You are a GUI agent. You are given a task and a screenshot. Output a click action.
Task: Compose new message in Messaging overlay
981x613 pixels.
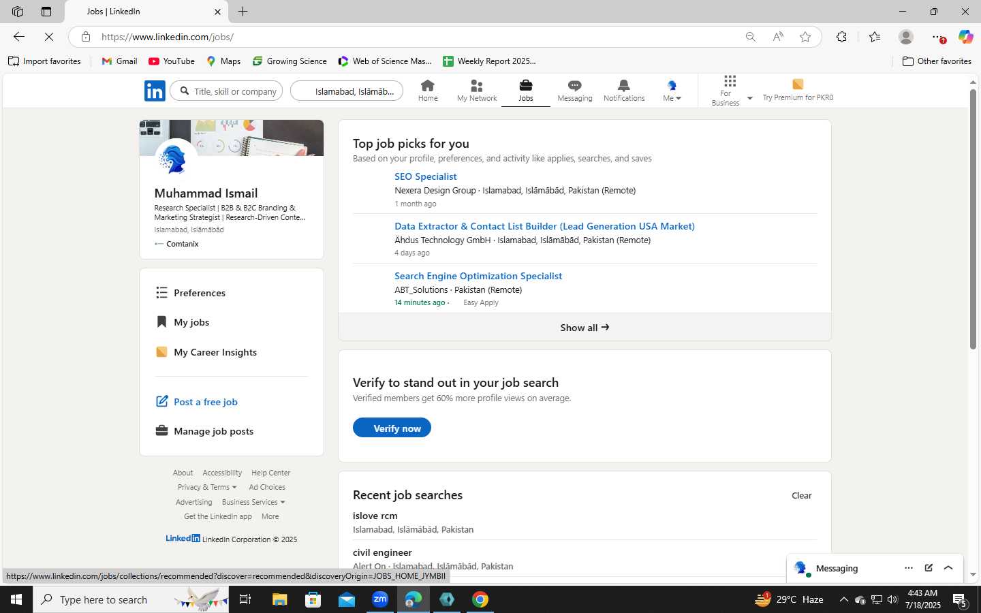click(x=929, y=568)
